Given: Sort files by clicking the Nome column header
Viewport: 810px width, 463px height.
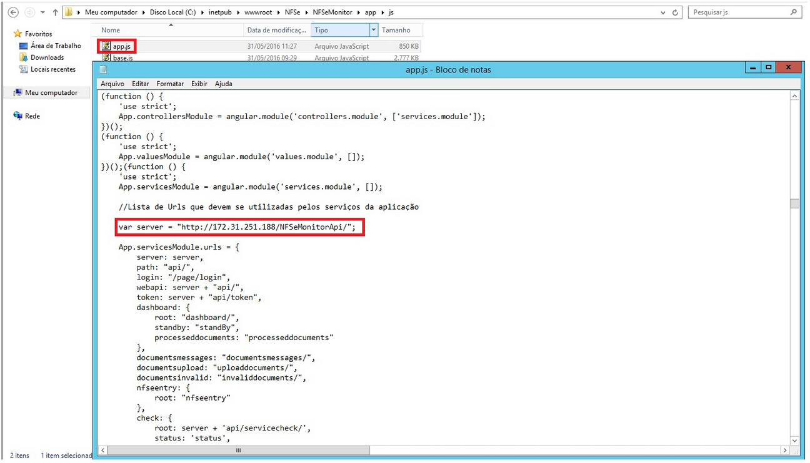Looking at the screenshot, I should click(x=111, y=29).
